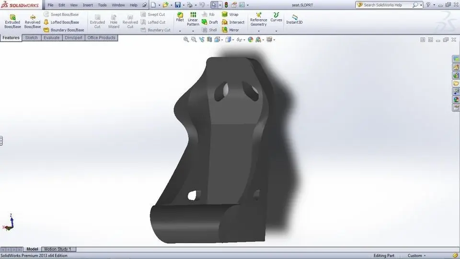This screenshot has height=259, width=460.
Task: Open the Window menu
Action: 118,5
